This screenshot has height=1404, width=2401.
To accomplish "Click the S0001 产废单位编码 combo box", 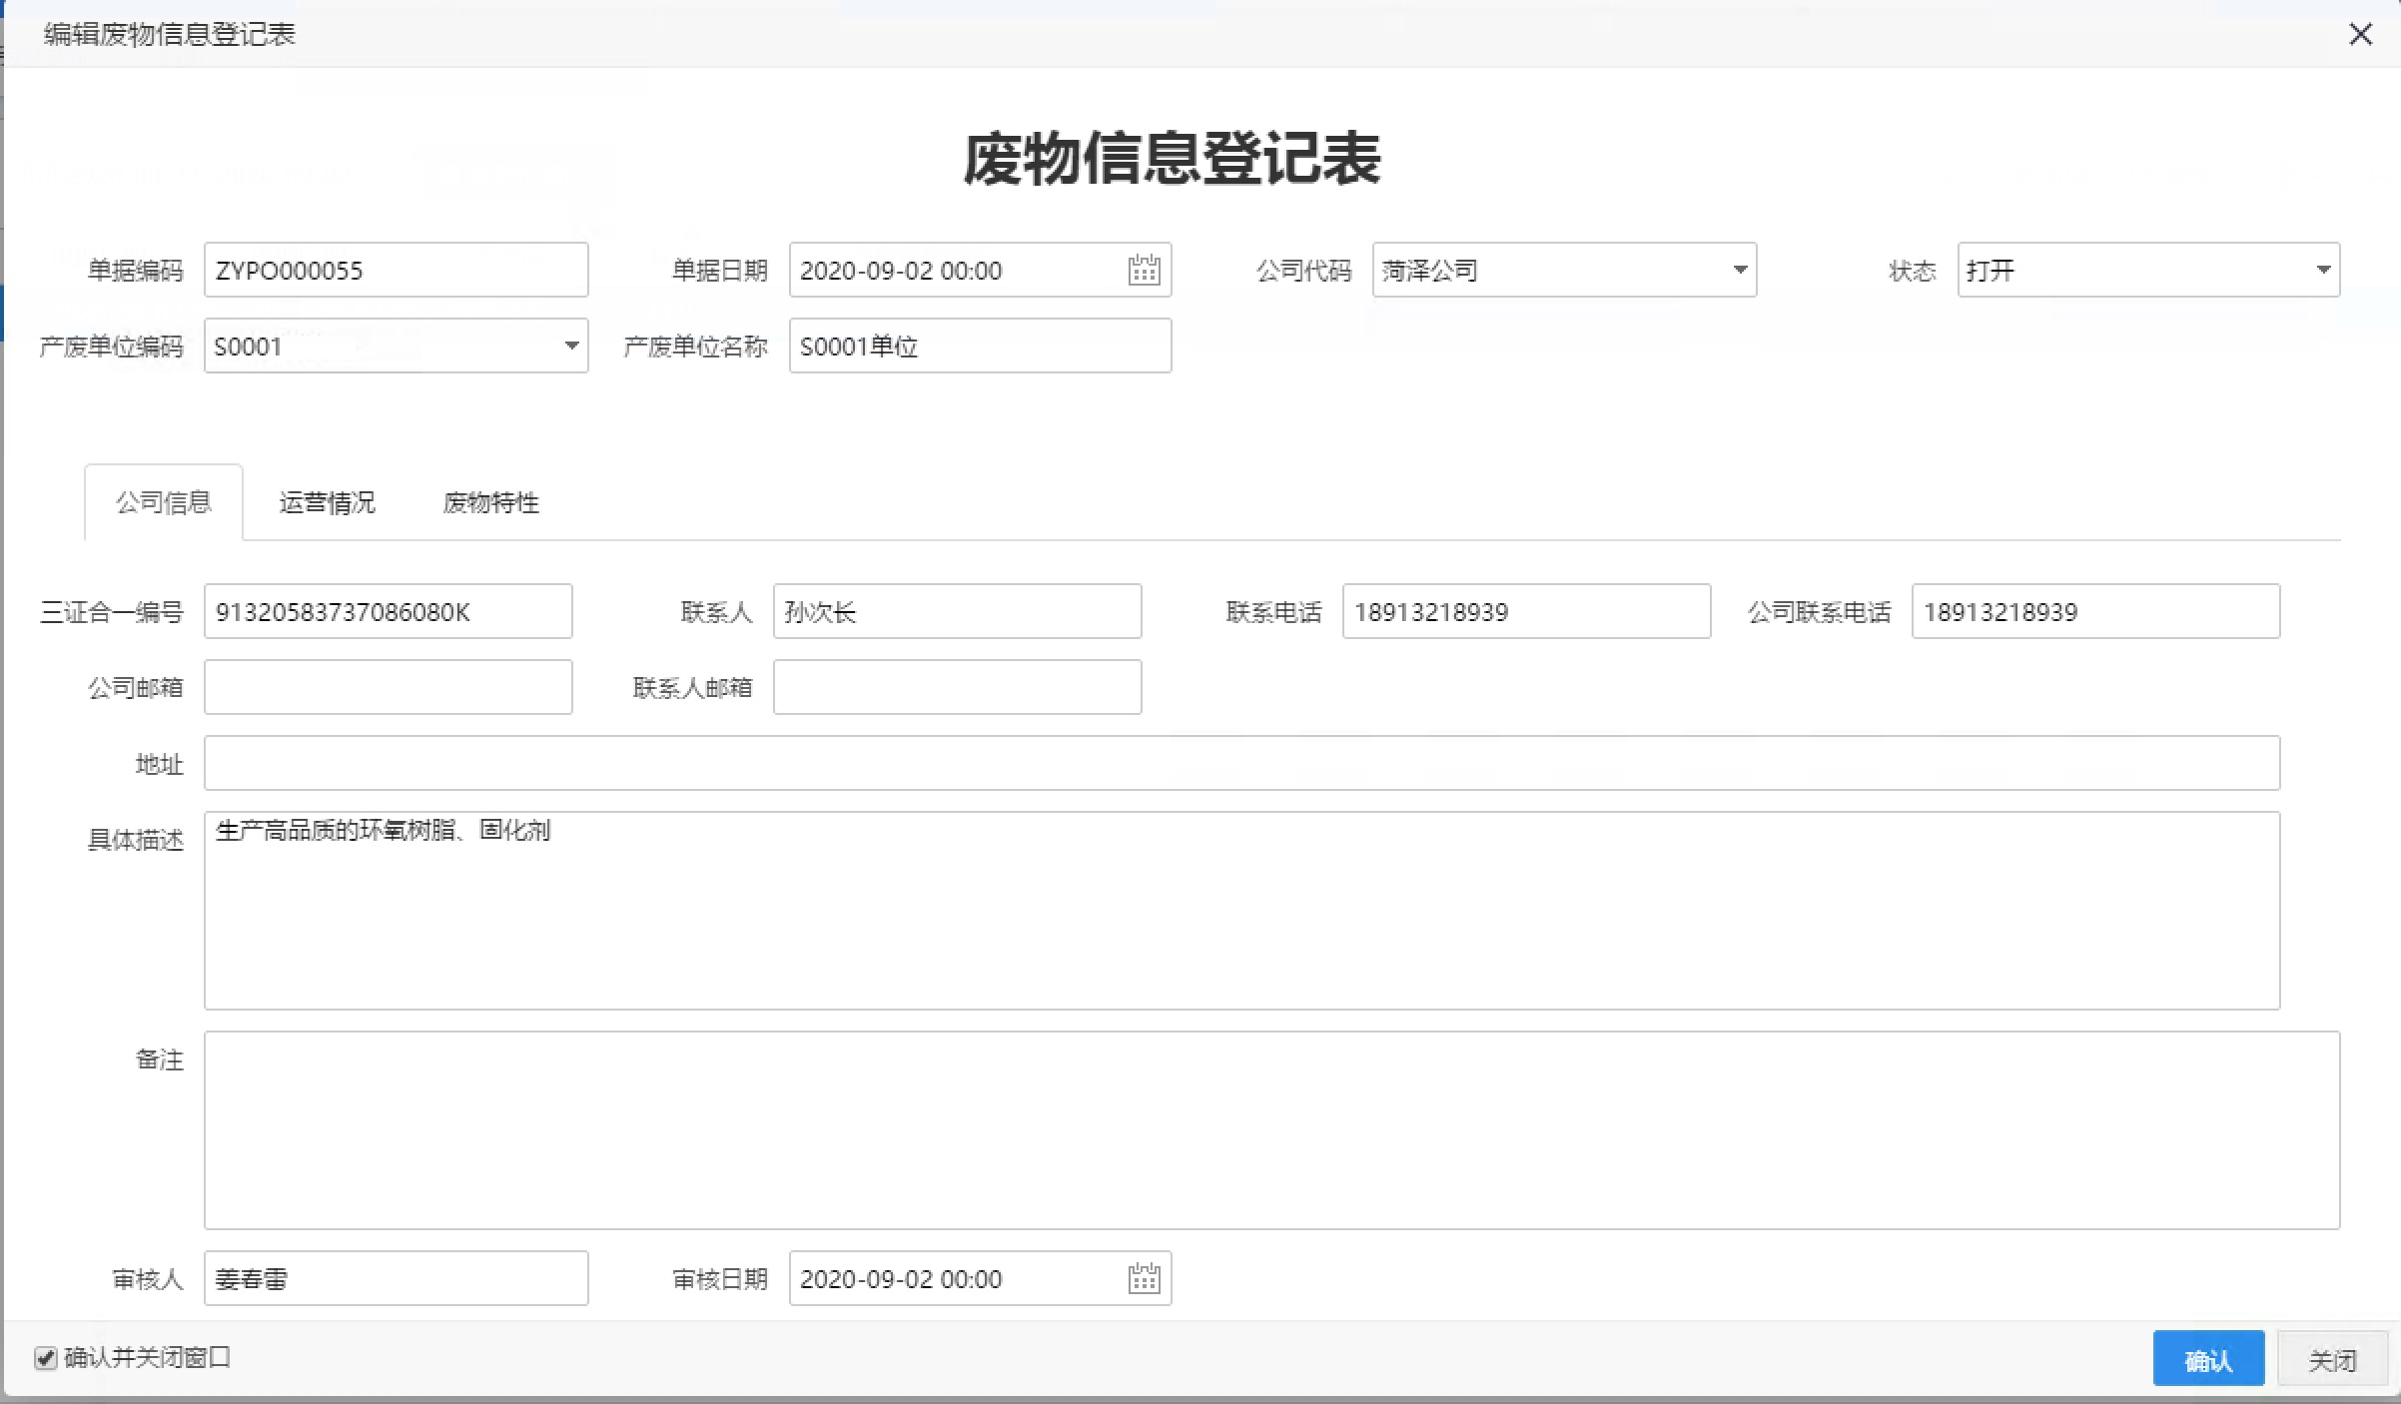I will tap(397, 346).
